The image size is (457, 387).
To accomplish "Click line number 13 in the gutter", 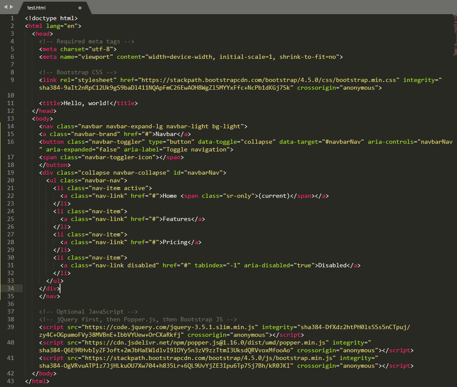I will click(10, 119).
